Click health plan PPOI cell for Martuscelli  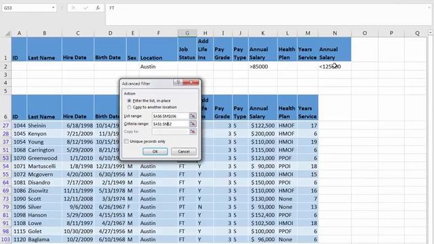click(287, 166)
